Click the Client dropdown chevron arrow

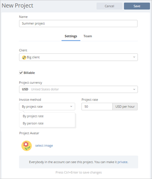point(134,57)
